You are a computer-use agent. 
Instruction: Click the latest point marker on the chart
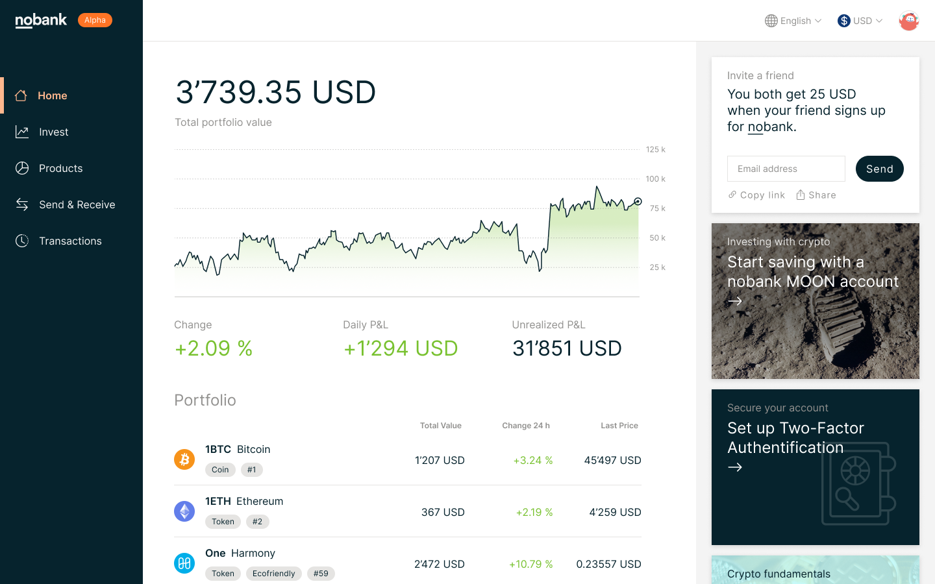click(x=638, y=202)
